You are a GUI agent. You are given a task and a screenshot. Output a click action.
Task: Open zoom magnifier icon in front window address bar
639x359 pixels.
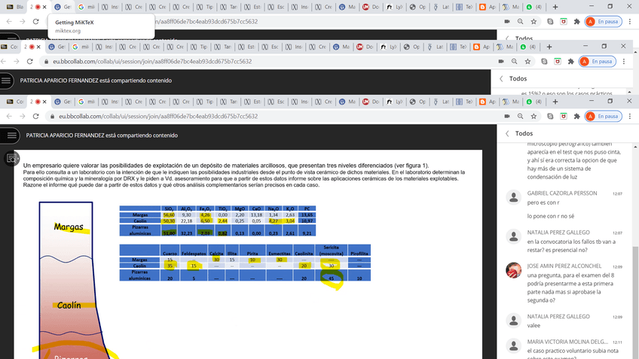tap(521, 117)
